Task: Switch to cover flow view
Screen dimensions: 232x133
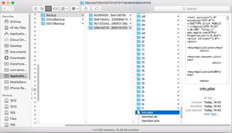Action: click(x=55, y=9)
